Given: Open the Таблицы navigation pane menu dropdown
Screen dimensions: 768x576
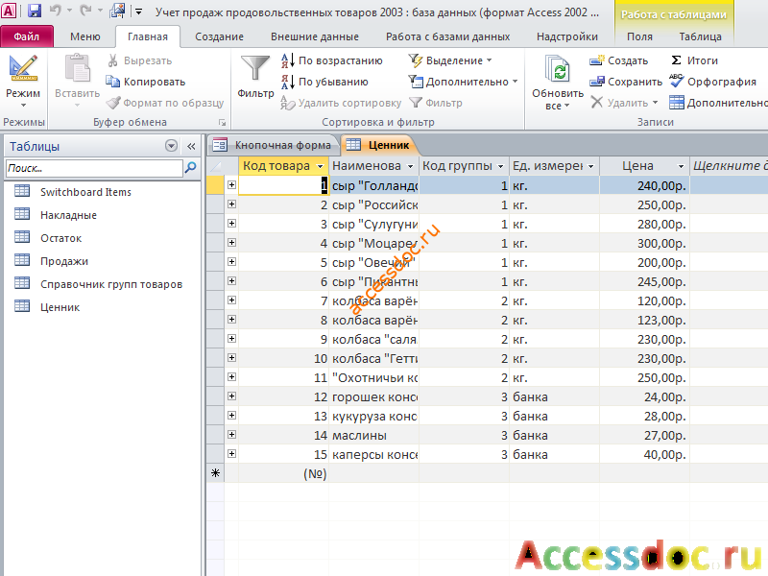Looking at the screenshot, I should (171, 146).
